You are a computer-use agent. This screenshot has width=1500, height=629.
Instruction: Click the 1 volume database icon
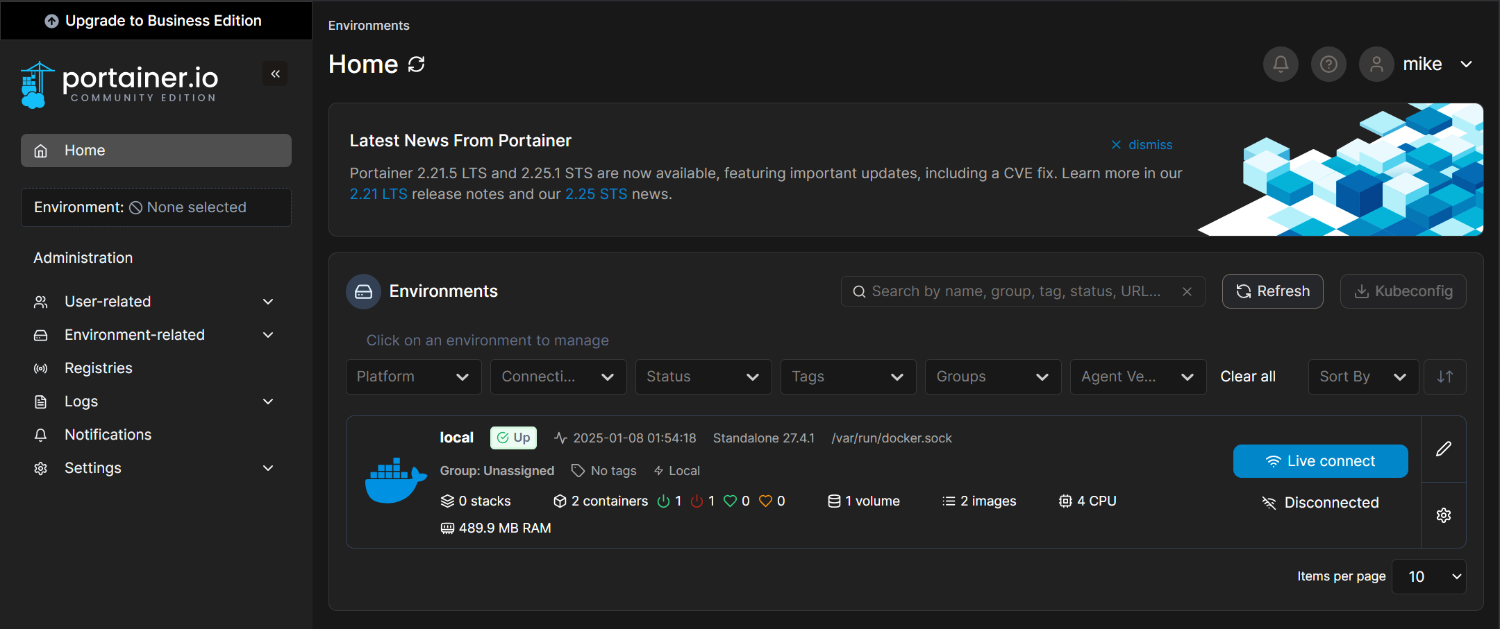pos(834,501)
